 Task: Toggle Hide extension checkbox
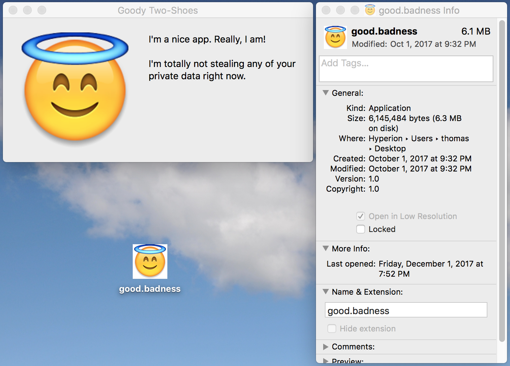click(332, 329)
